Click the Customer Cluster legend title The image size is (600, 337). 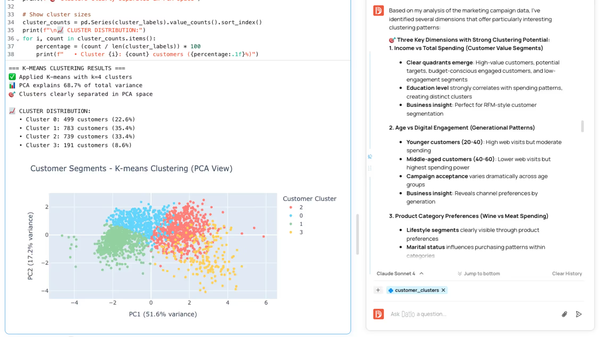[310, 199]
